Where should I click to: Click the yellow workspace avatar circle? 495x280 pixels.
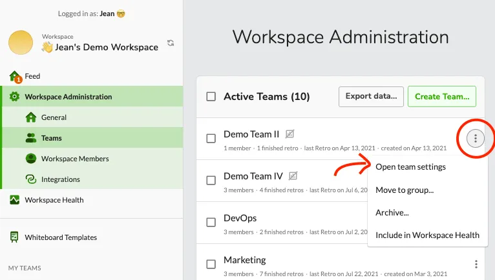pos(20,43)
